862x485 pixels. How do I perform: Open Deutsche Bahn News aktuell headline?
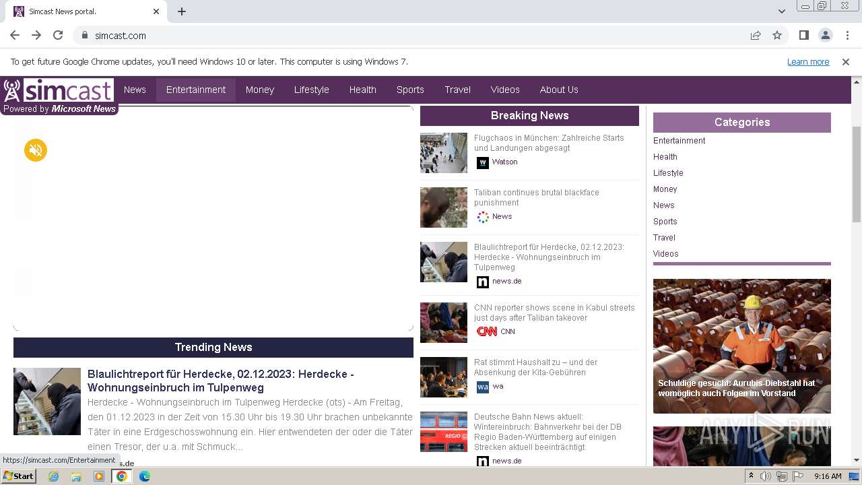548,432
